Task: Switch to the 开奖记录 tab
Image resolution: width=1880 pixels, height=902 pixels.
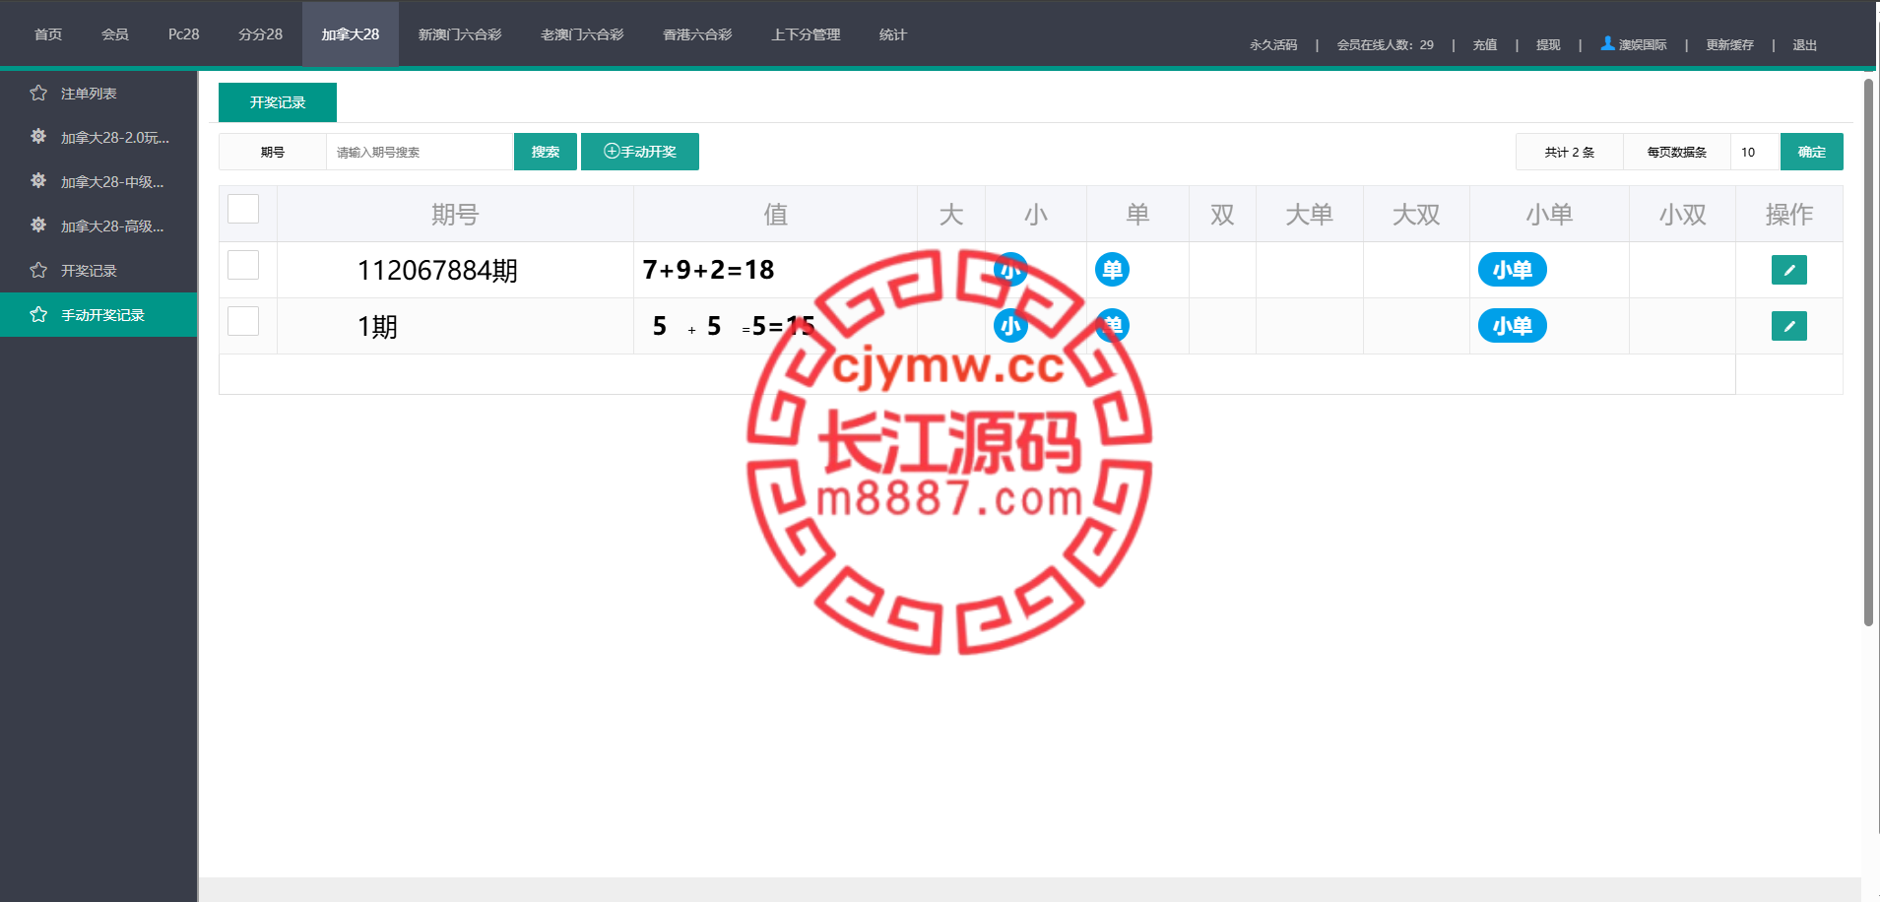Action: pos(278,102)
